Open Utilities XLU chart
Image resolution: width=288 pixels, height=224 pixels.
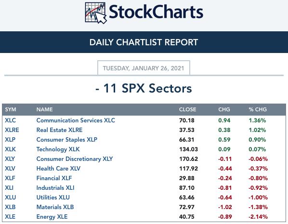click(53, 198)
